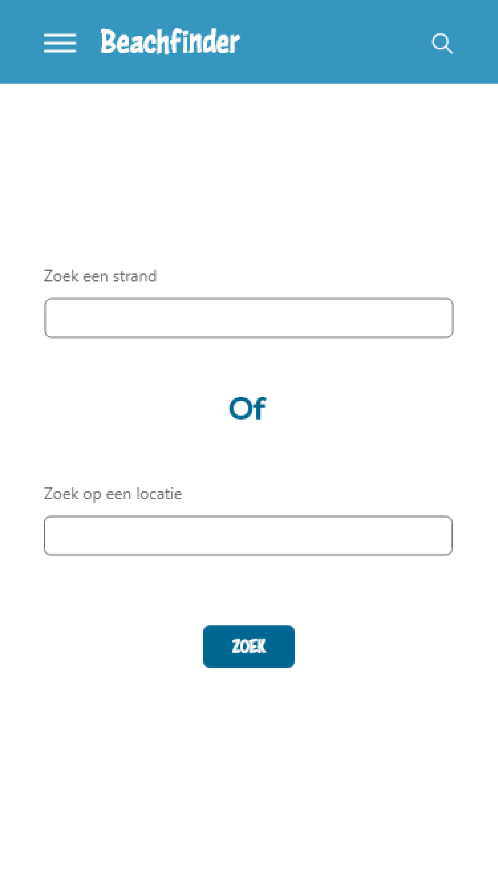Focus the 'Zoek op een locatie' input field

pos(248,536)
